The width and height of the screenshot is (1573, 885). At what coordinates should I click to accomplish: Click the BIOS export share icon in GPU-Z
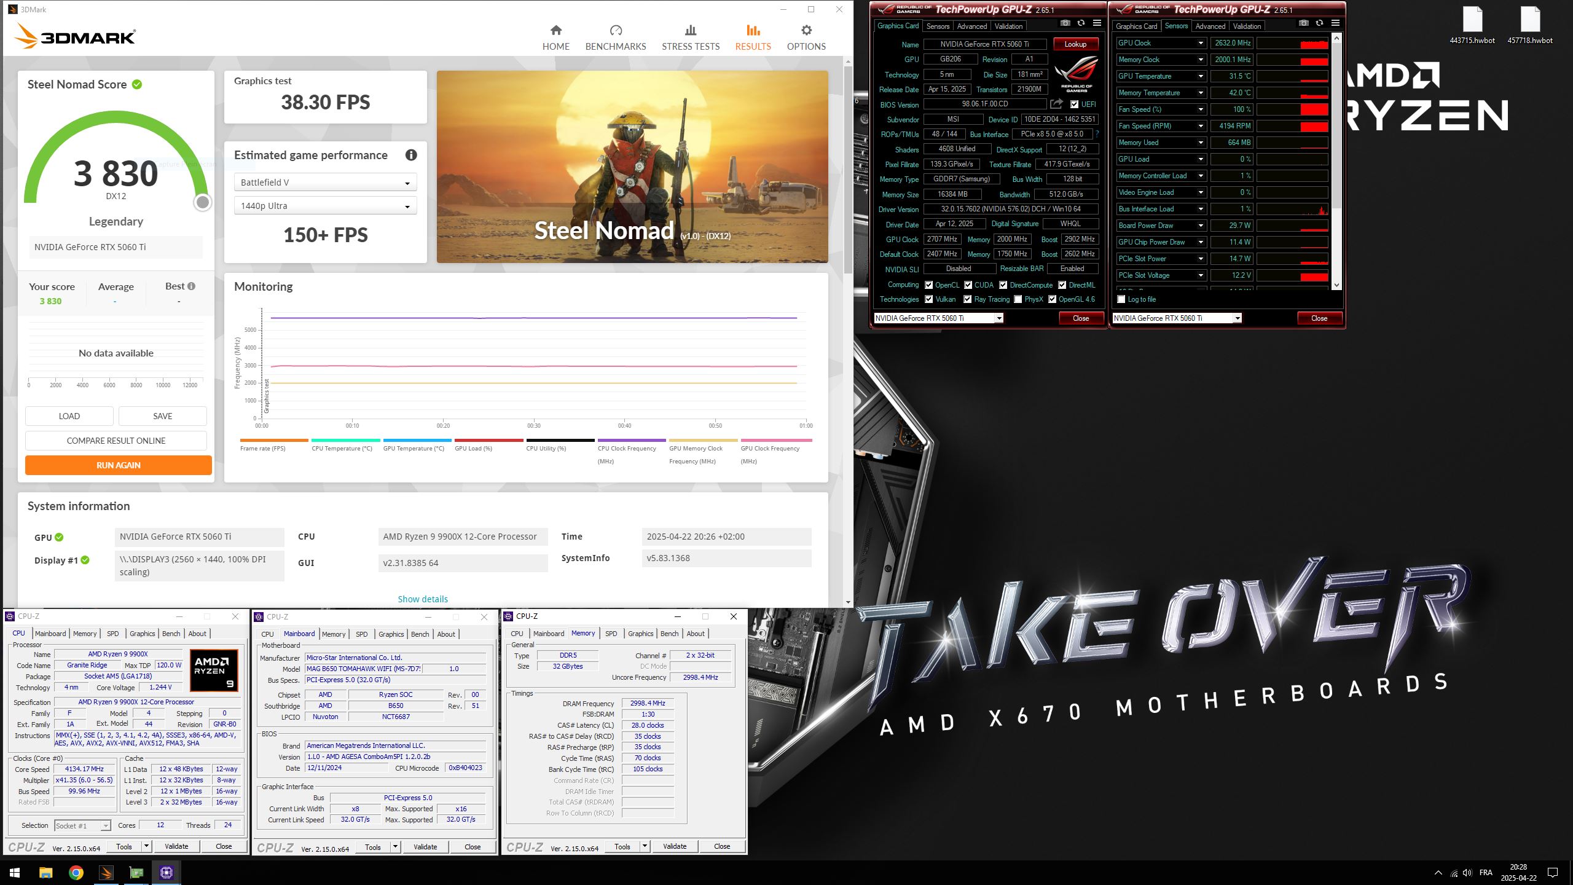click(x=1056, y=104)
